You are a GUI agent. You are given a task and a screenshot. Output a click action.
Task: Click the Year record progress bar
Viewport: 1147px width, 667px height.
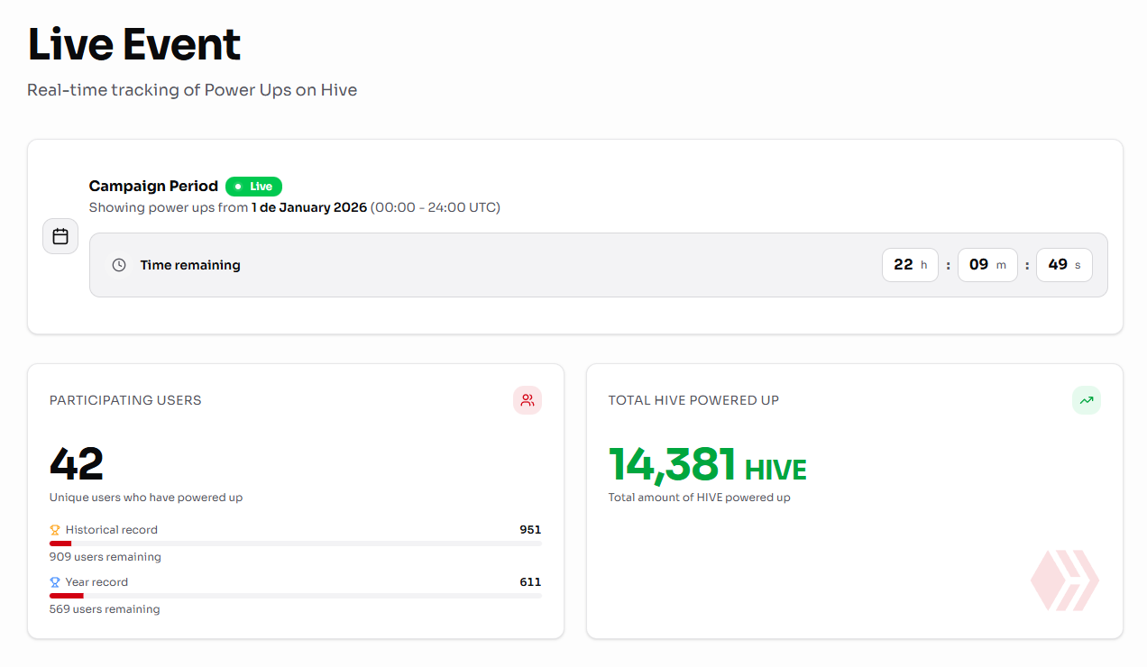pos(295,596)
